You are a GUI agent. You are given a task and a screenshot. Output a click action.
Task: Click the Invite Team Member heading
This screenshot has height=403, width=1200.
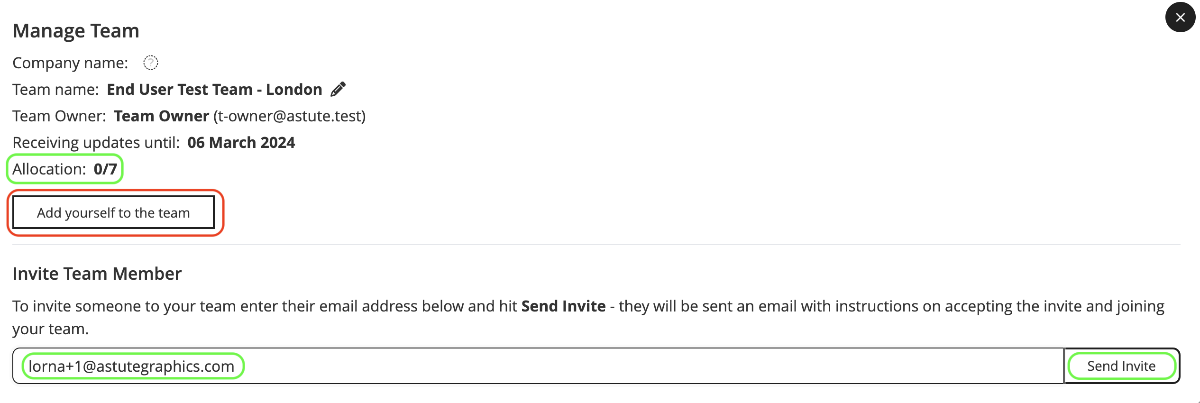pyautogui.click(x=97, y=274)
